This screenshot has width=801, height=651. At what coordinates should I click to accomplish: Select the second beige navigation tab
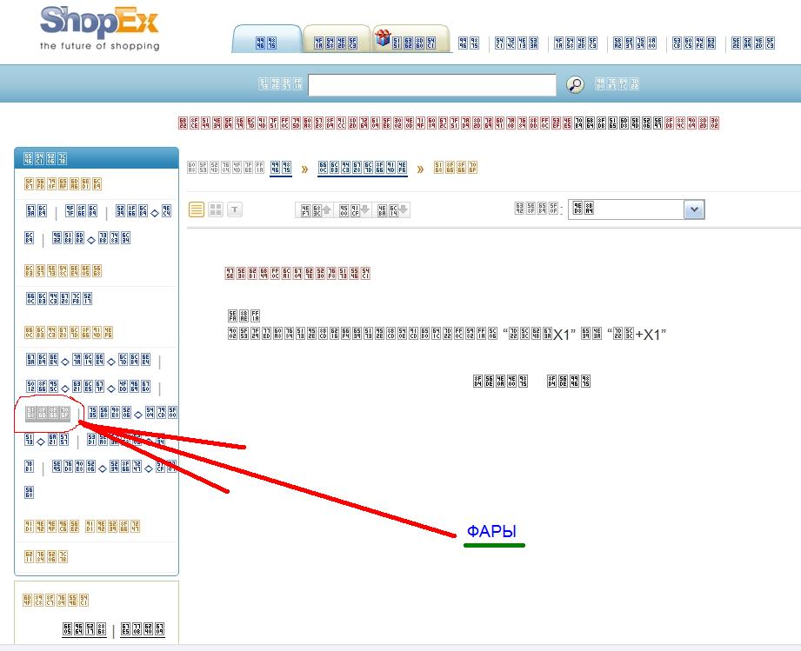point(335,42)
